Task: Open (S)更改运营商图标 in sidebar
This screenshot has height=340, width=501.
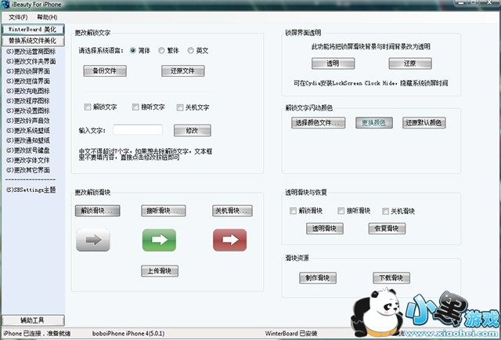Action: pyautogui.click(x=31, y=52)
